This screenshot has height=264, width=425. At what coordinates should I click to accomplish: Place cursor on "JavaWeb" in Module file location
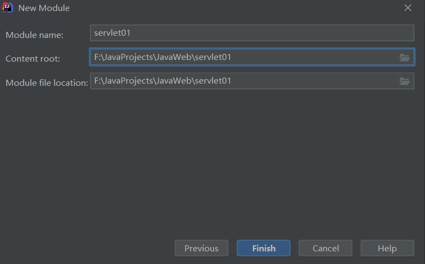coord(173,81)
